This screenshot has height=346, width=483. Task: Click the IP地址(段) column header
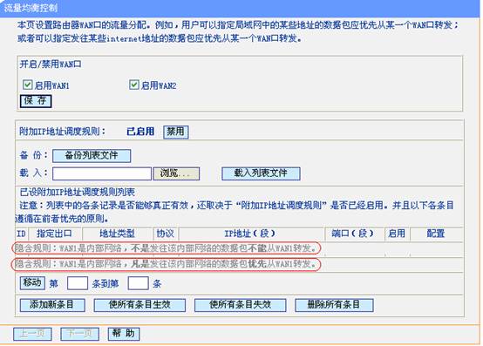pyautogui.click(x=250, y=234)
